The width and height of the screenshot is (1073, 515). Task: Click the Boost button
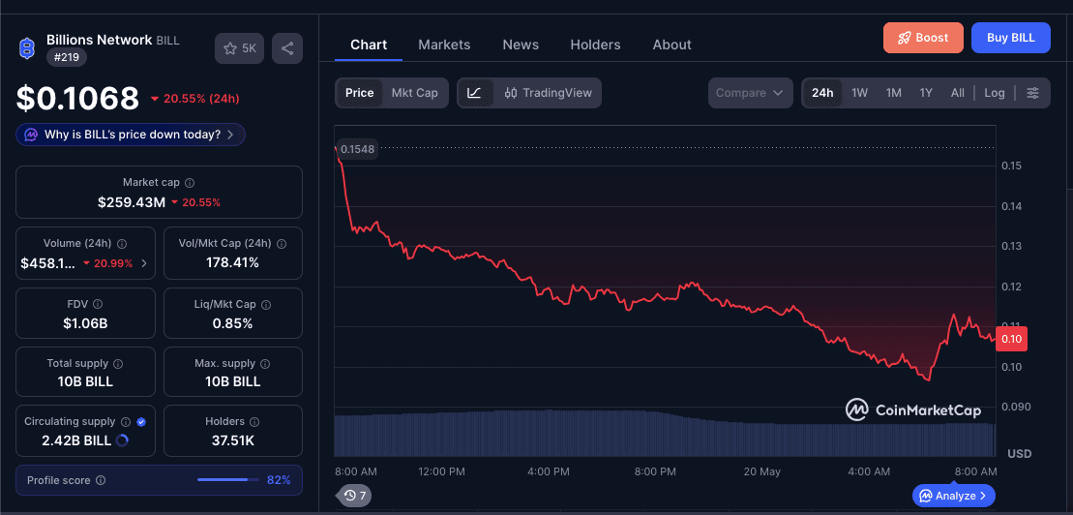tap(923, 38)
